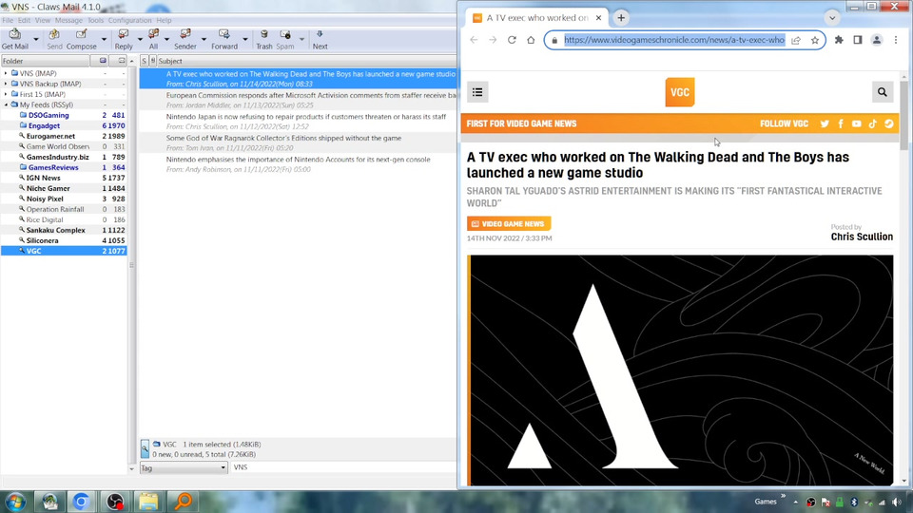Open the Tools menu
This screenshot has width=913, height=513.
click(95, 20)
